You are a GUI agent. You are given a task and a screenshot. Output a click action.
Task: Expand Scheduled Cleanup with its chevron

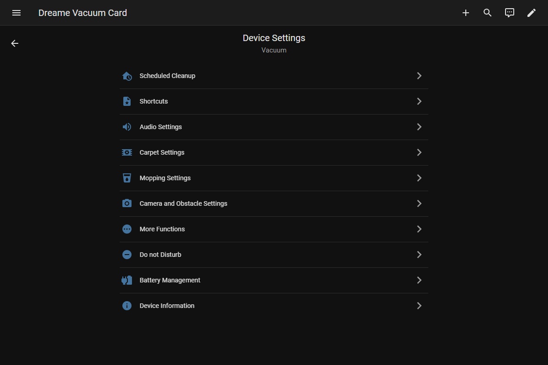pyautogui.click(x=419, y=76)
